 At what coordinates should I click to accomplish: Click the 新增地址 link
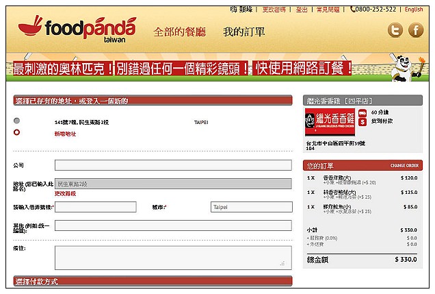tap(65, 134)
